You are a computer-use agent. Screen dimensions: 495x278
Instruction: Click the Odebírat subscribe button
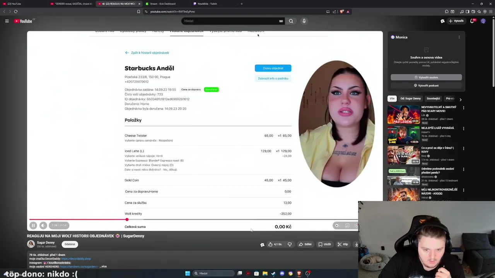(x=70, y=244)
